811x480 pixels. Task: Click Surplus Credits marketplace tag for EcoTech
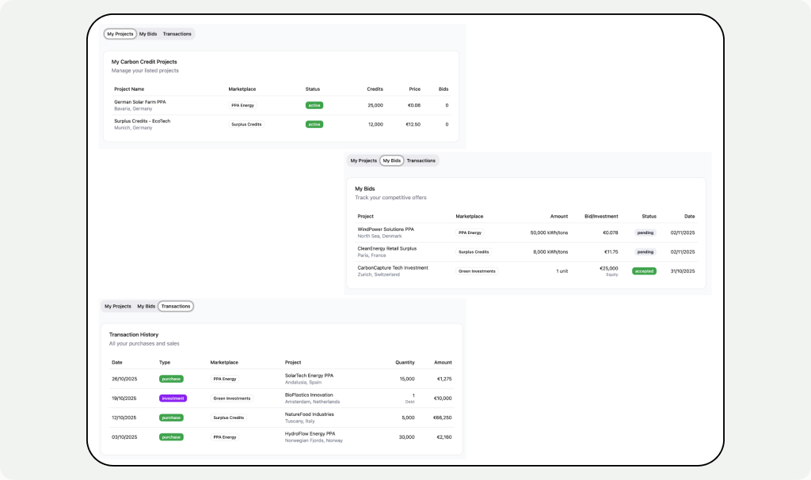tap(246, 124)
